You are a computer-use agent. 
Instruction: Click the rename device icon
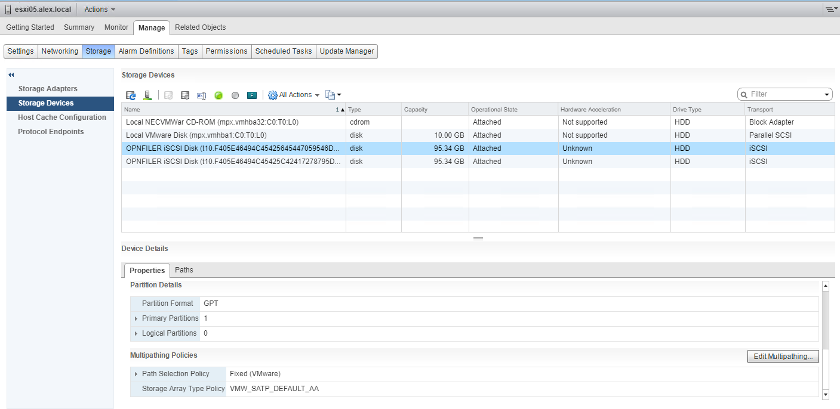201,95
